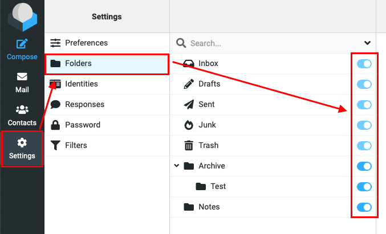The width and height of the screenshot is (386, 234).
Task: Toggle subscription for the Test folder
Action: (x=364, y=187)
